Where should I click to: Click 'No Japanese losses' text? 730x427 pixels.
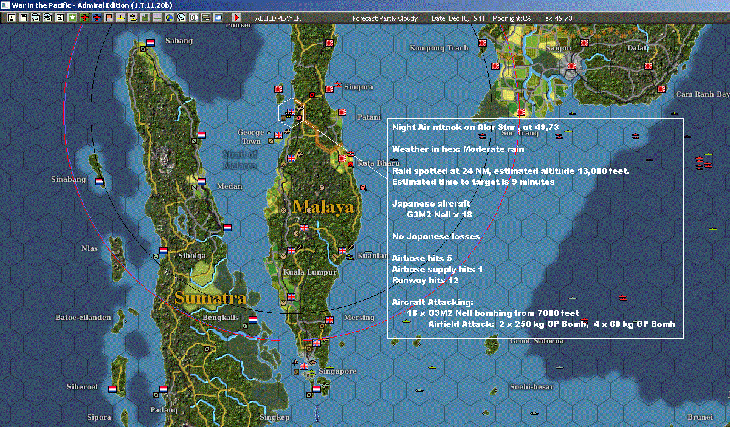(x=436, y=236)
